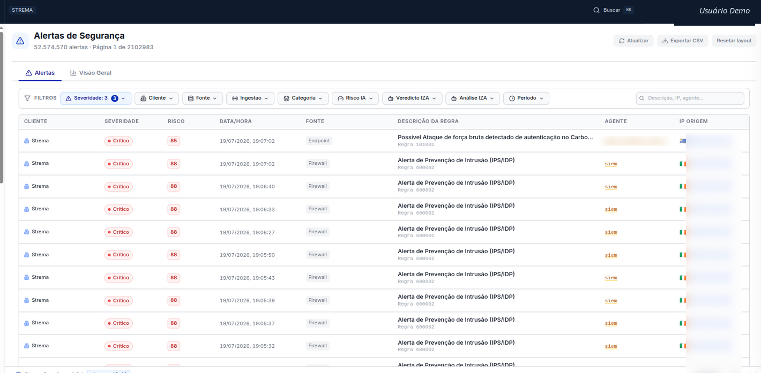This screenshot has height=373, width=761.
Task: Open the Buscar global search
Action: (613, 10)
